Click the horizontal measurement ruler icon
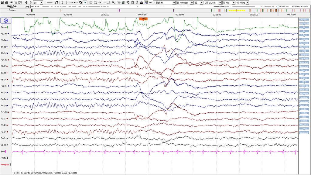Viewport: 311px width, 175px height. click(x=50, y=2)
